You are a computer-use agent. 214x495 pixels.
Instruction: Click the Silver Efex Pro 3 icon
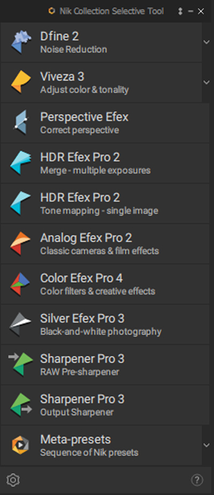click(21, 324)
